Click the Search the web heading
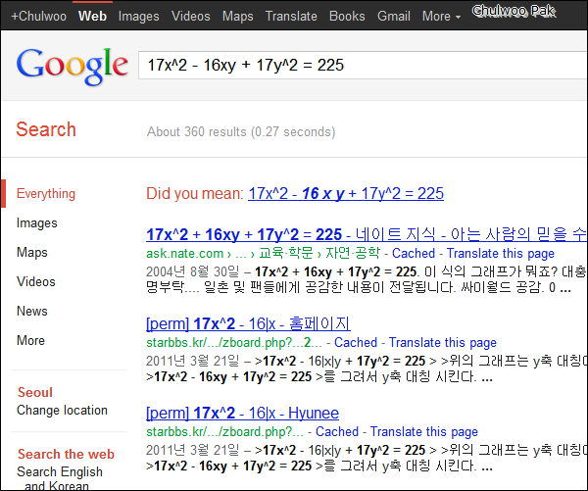 point(66,454)
